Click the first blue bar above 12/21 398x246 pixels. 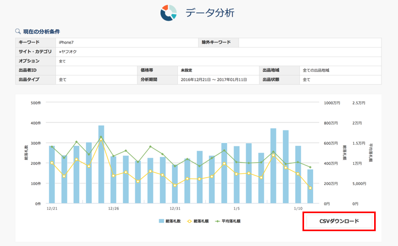pos(52,175)
